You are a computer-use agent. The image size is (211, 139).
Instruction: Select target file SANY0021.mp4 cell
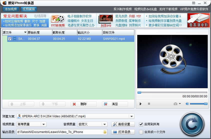pos(114,39)
